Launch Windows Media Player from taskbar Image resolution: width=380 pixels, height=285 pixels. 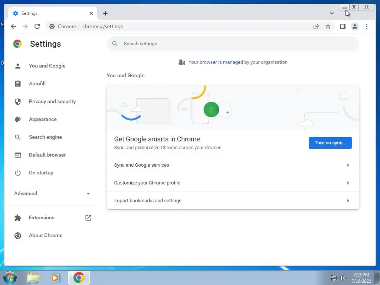[56, 278]
